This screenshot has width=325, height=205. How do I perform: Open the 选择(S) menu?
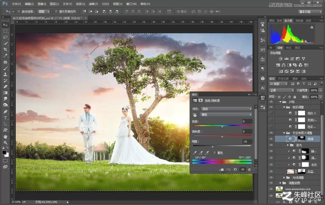80,4
